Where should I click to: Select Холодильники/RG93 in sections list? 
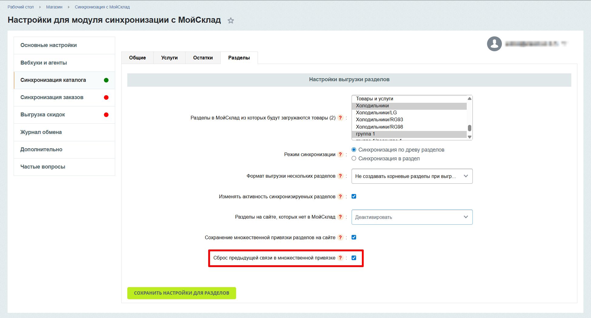click(x=409, y=120)
